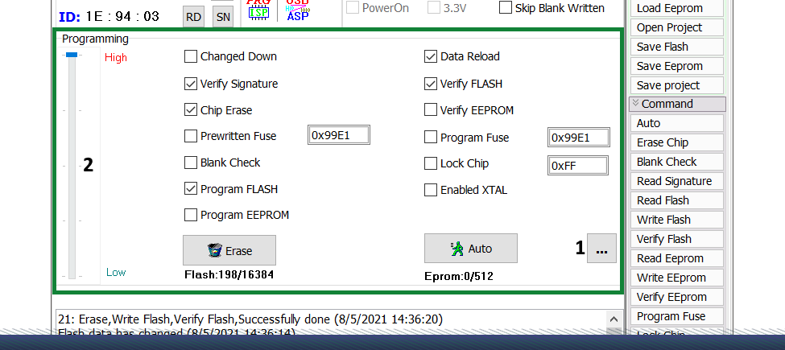The width and height of the screenshot is (785, 350).
Task: Tick the Lock Chip checkbox
Action: 431,163
